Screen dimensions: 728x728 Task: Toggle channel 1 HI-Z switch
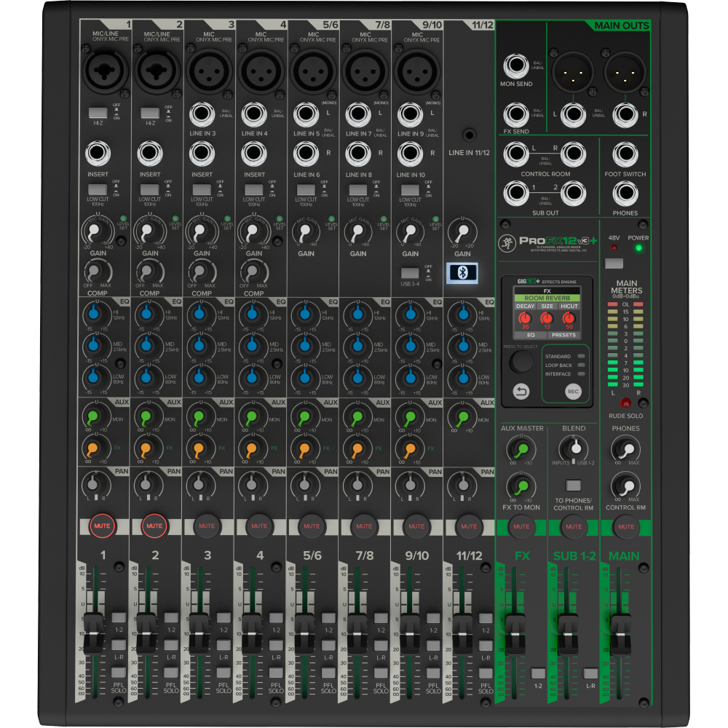(98, 113)
